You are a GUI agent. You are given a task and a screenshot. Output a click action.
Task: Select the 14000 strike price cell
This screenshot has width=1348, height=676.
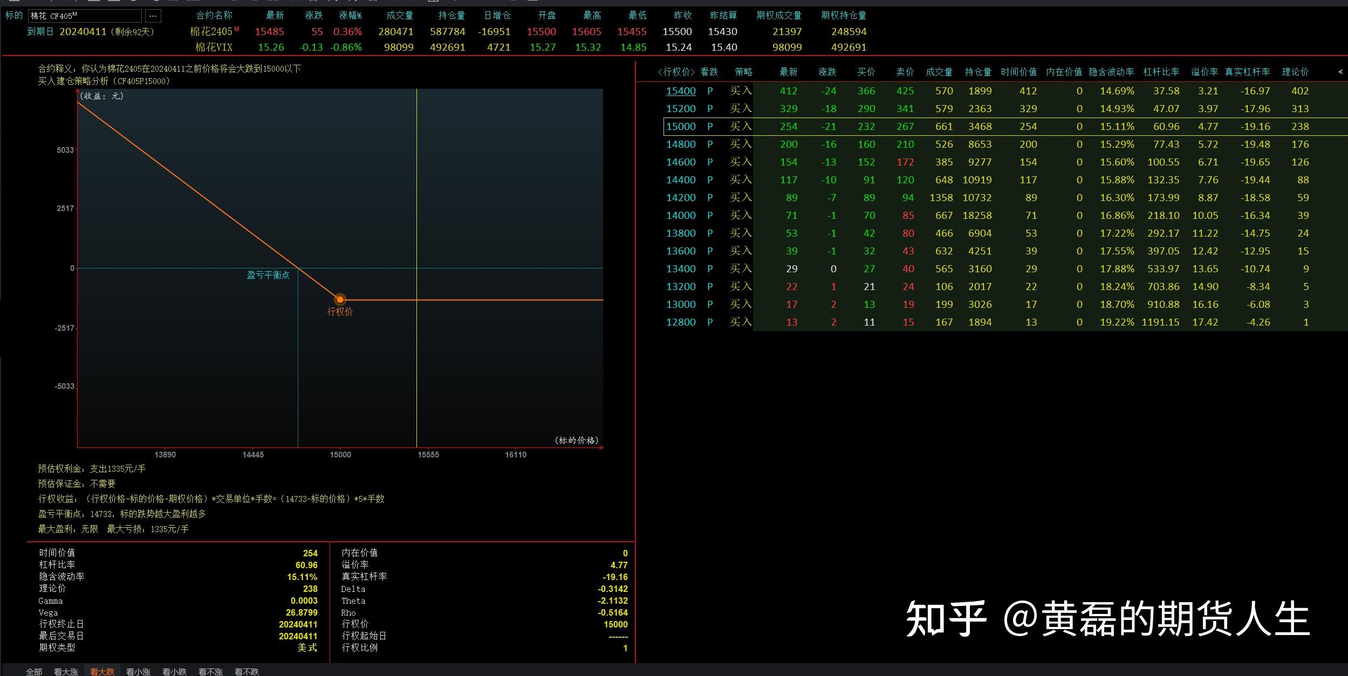pyautogui.click(x=681, y=216)
